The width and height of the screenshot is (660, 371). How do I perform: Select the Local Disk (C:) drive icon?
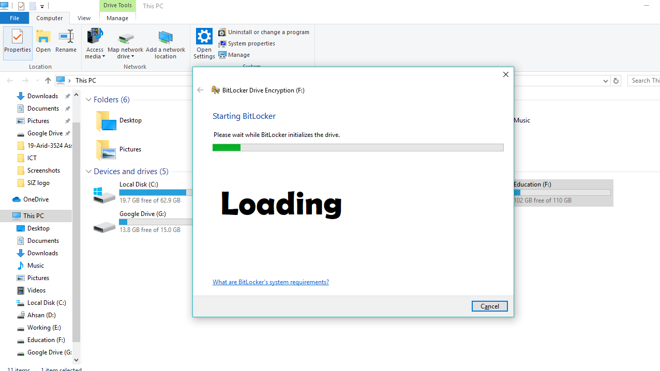(x=104, y=194)
